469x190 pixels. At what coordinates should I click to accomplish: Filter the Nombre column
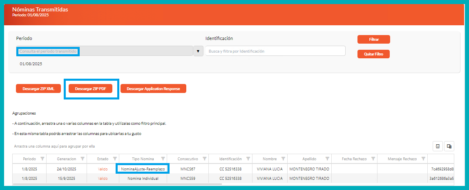point(283,159)
